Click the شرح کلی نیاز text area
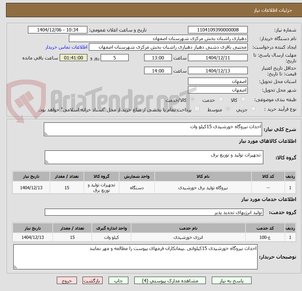 point(153,129)
